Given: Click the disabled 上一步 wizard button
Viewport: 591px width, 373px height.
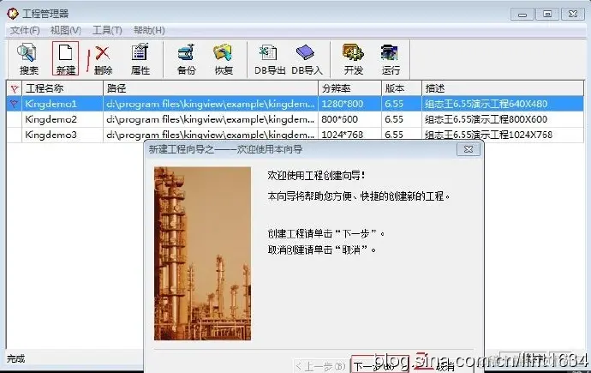Looking at the screenshot, I should click(x=320, y=366).
